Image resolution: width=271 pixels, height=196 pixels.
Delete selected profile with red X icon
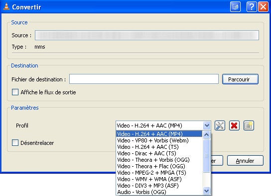234,126
